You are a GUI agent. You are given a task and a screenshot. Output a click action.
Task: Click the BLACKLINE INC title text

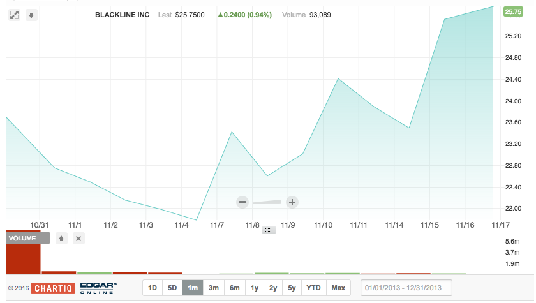click(122, 15)
